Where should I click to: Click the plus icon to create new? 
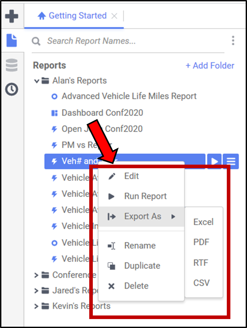(x=12, y=16)
